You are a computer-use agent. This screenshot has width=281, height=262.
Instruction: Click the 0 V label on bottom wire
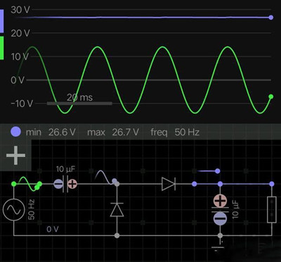pos(53,229)
